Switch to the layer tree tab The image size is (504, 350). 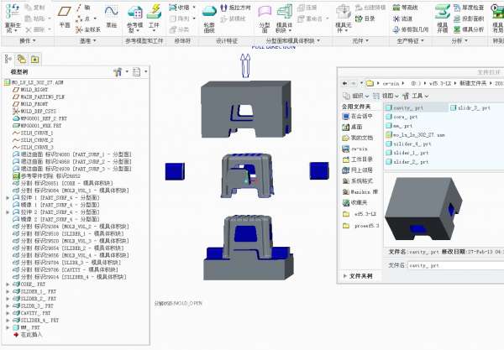click(x=22, y=59)
